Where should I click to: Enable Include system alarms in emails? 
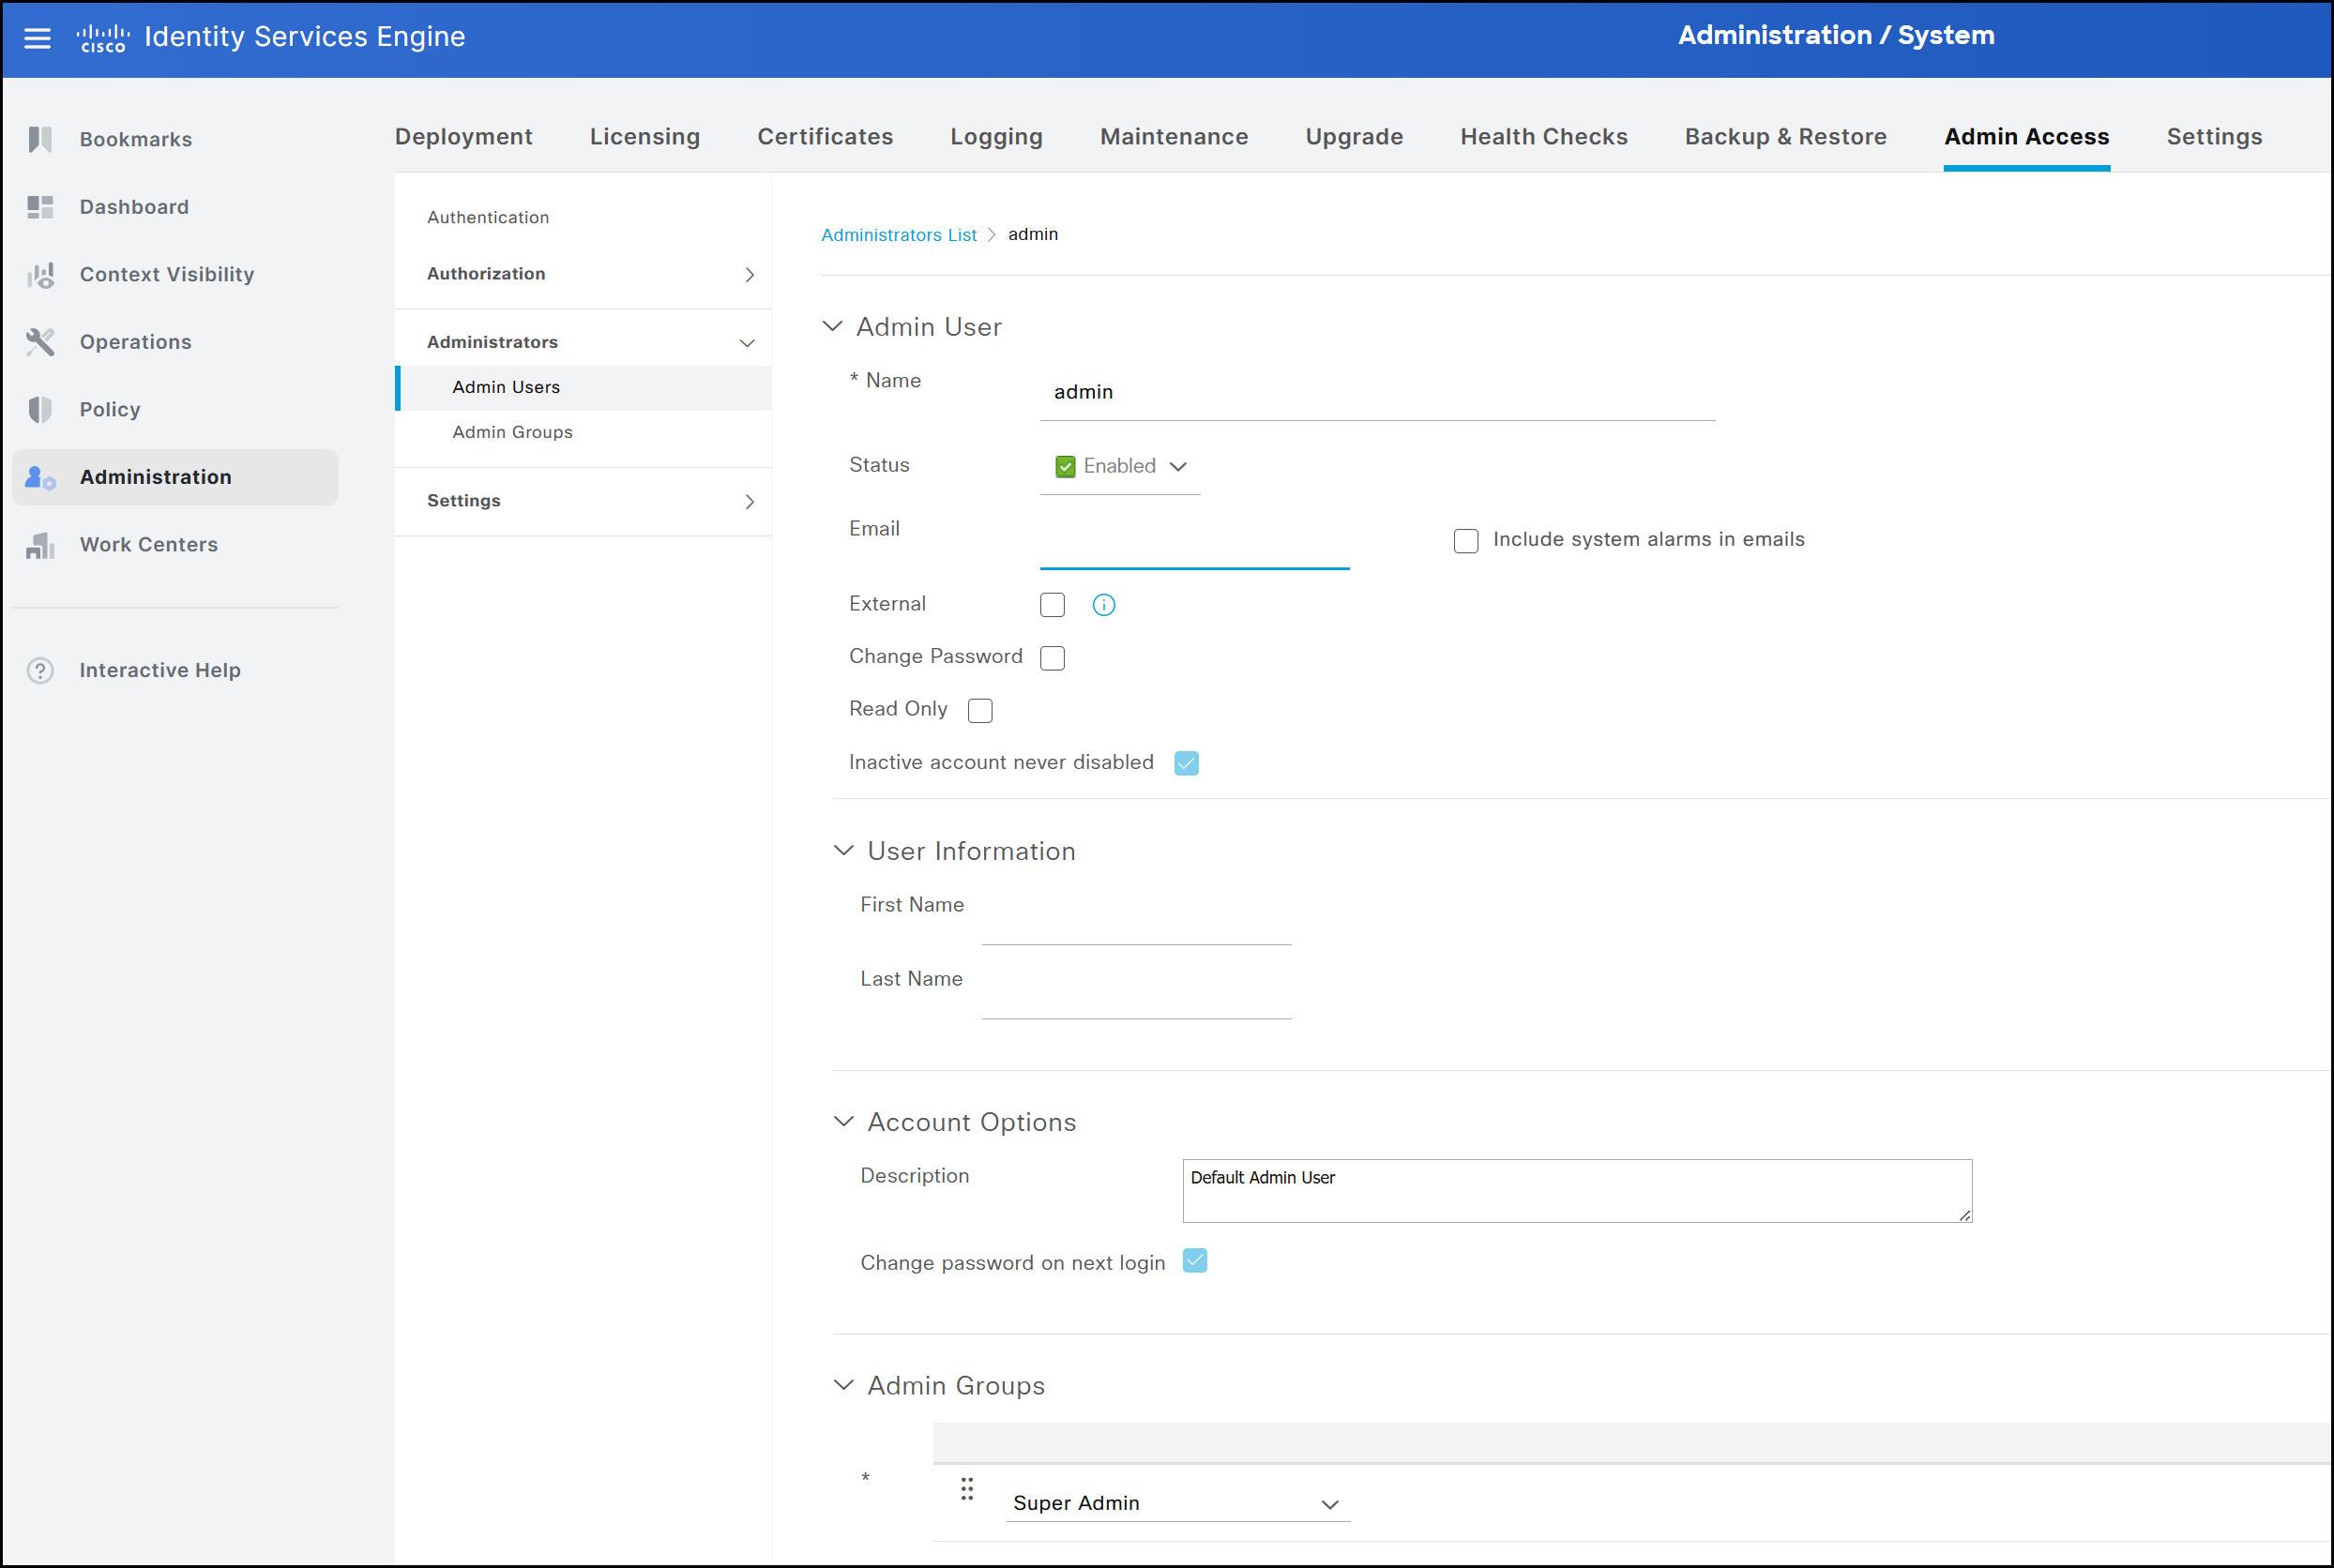[x=1465, y=541]
